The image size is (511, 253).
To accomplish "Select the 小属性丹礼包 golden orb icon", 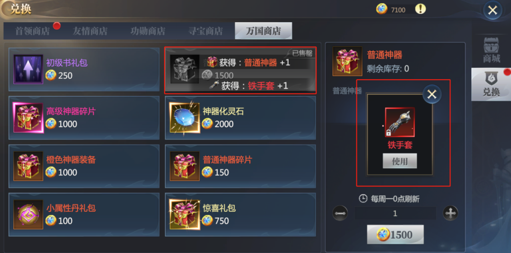I will pyautogui.click(x=28, y=214).
